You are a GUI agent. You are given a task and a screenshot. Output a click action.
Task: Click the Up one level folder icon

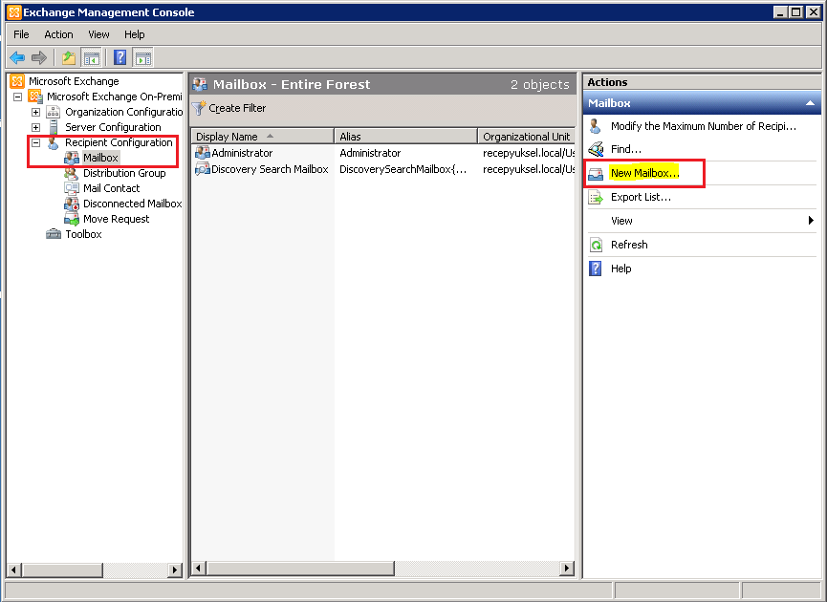[x=69, y=57]
